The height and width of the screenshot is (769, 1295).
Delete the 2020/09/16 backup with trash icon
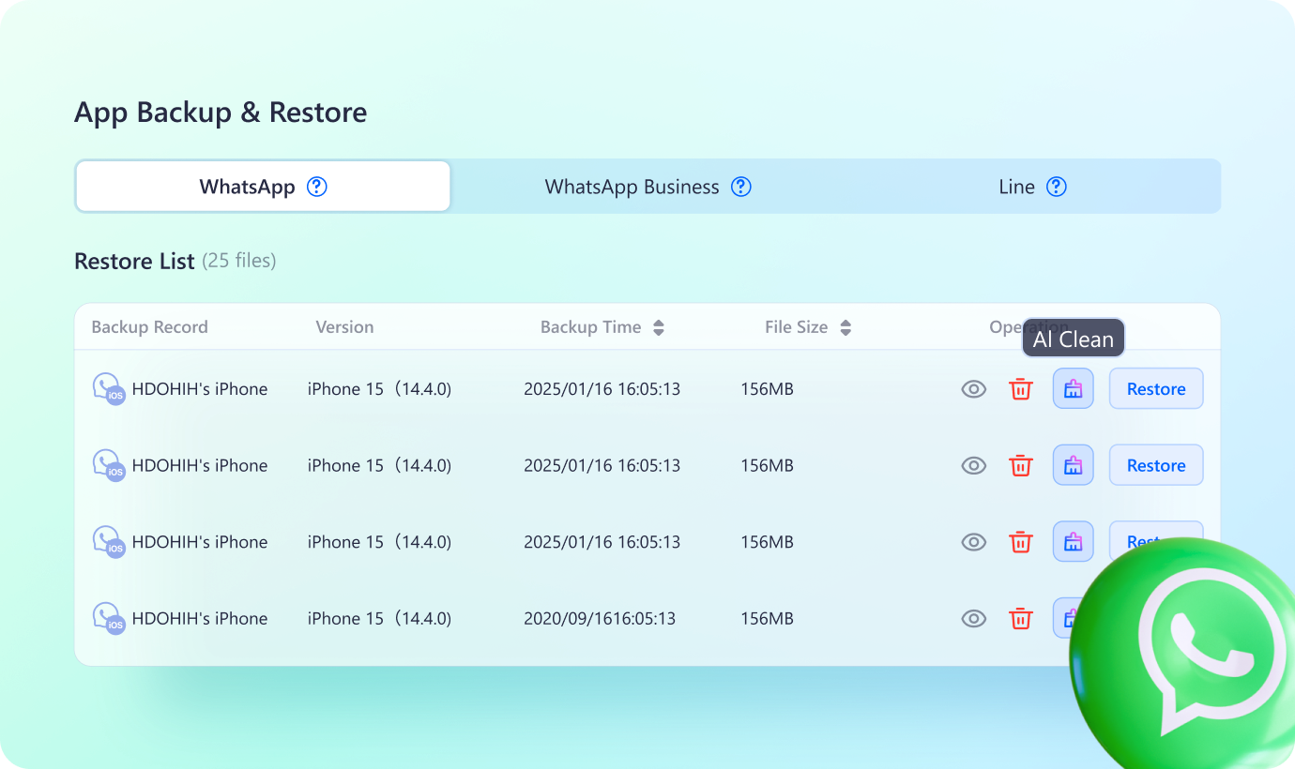[x=1021, y=618]
